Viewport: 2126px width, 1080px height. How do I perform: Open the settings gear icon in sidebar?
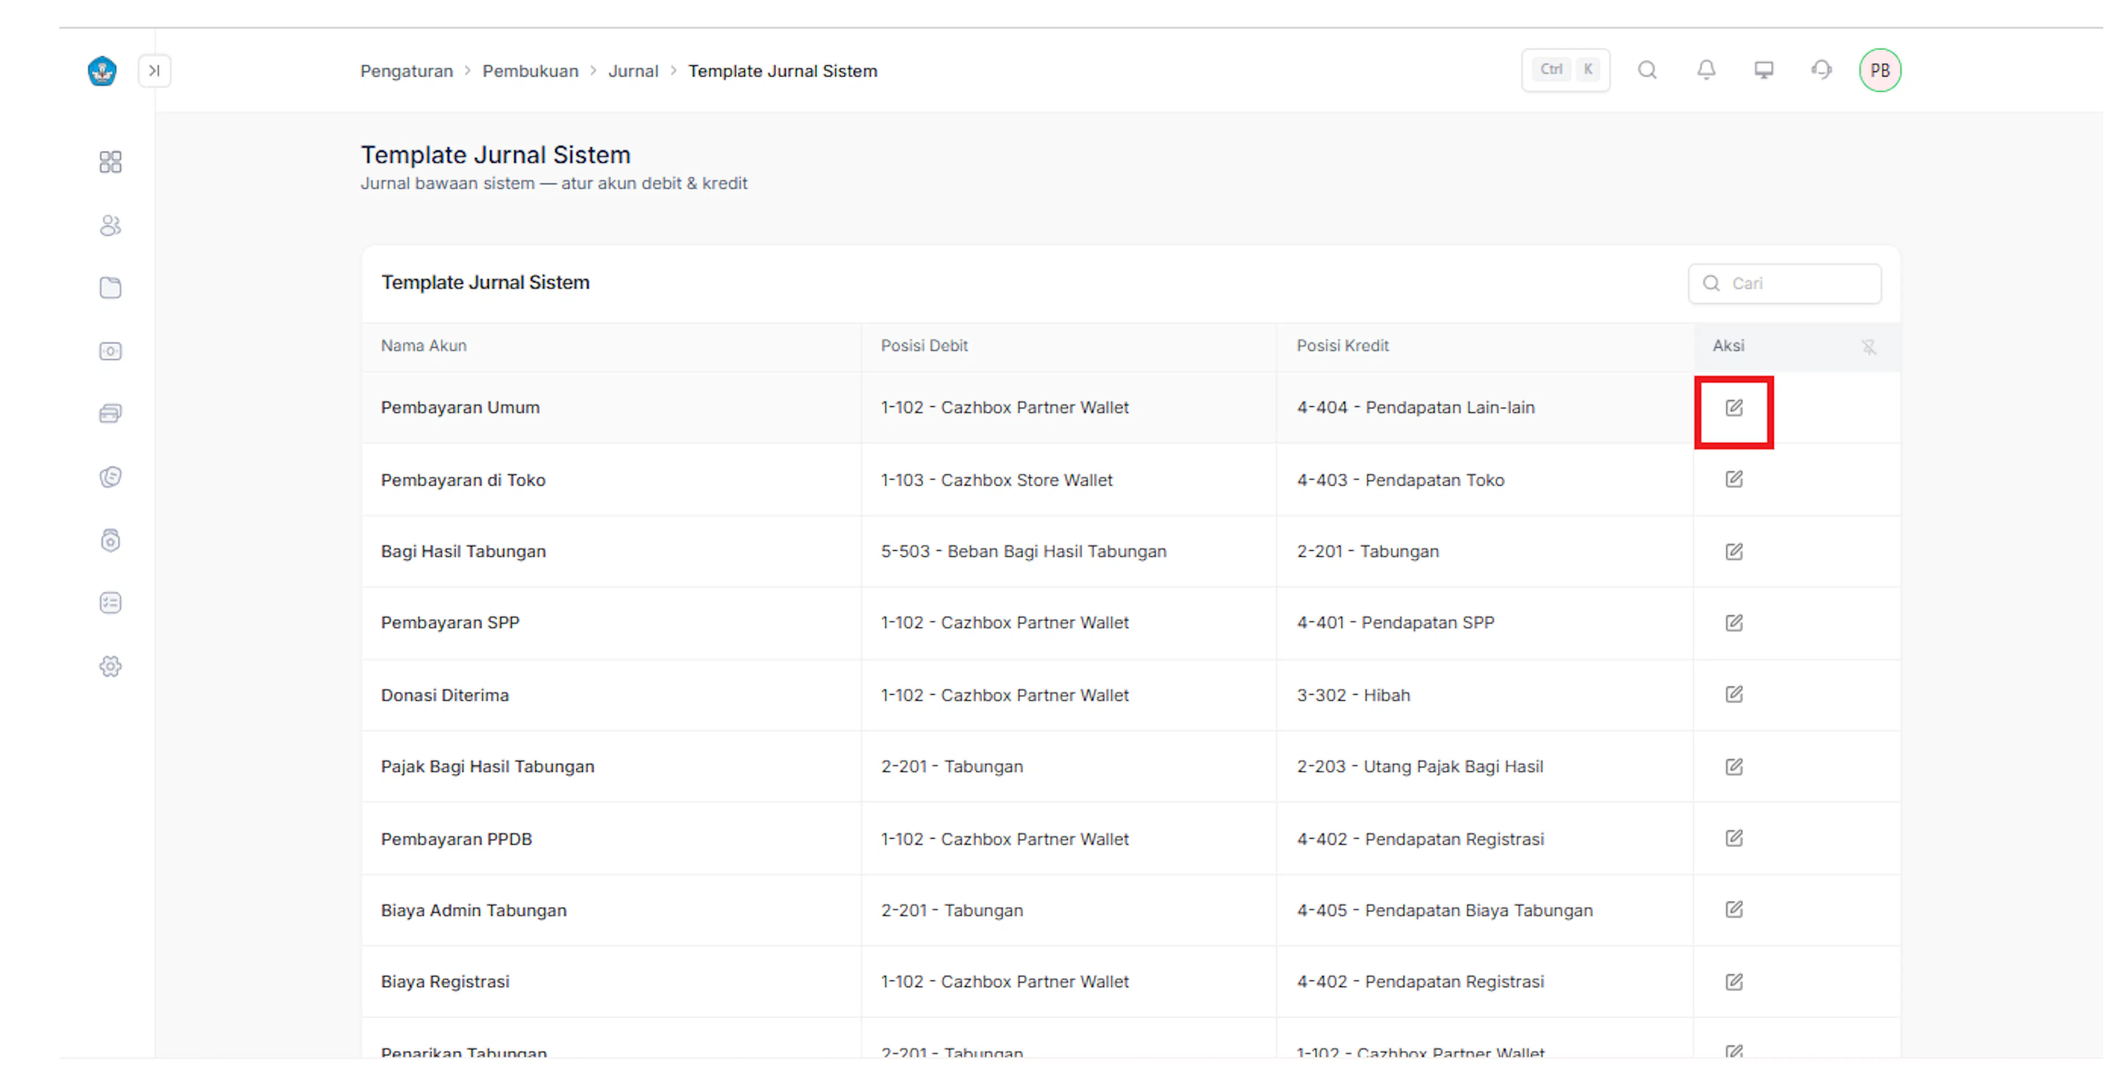click(110, 666)
